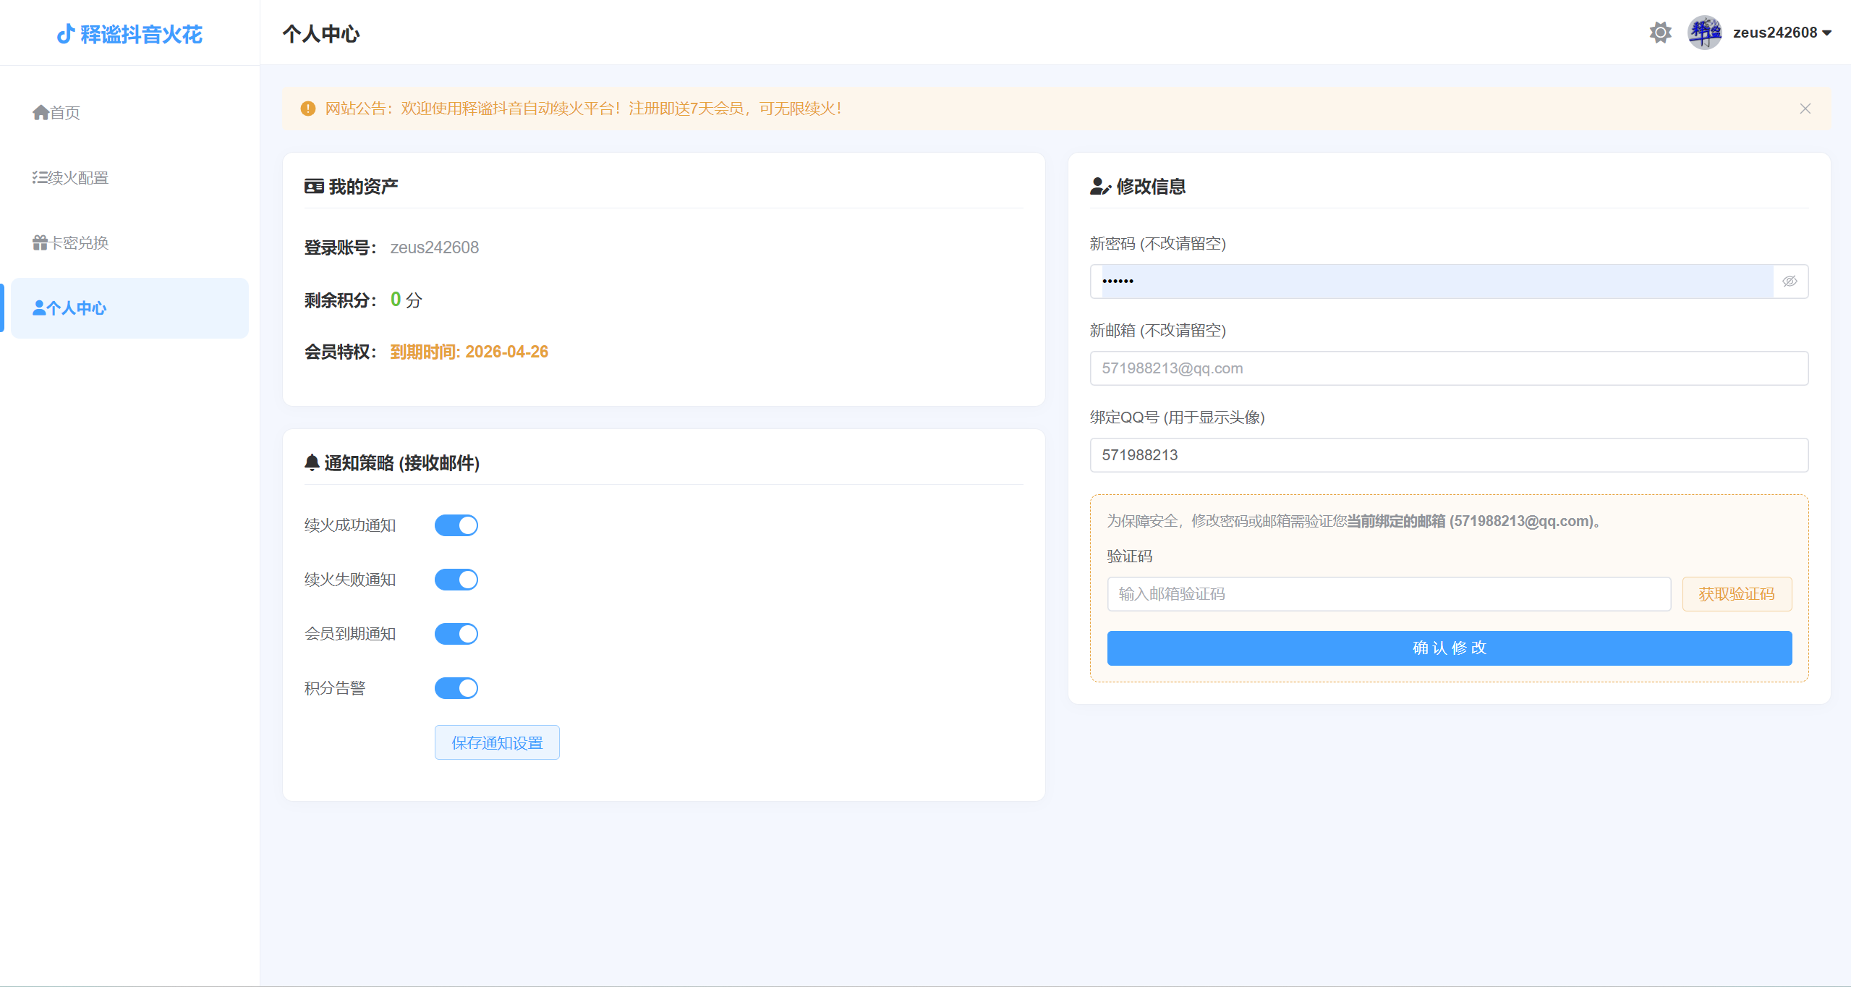Select 个人中心 sidebar item
The image size is (1851, 987).
(129, 308)
